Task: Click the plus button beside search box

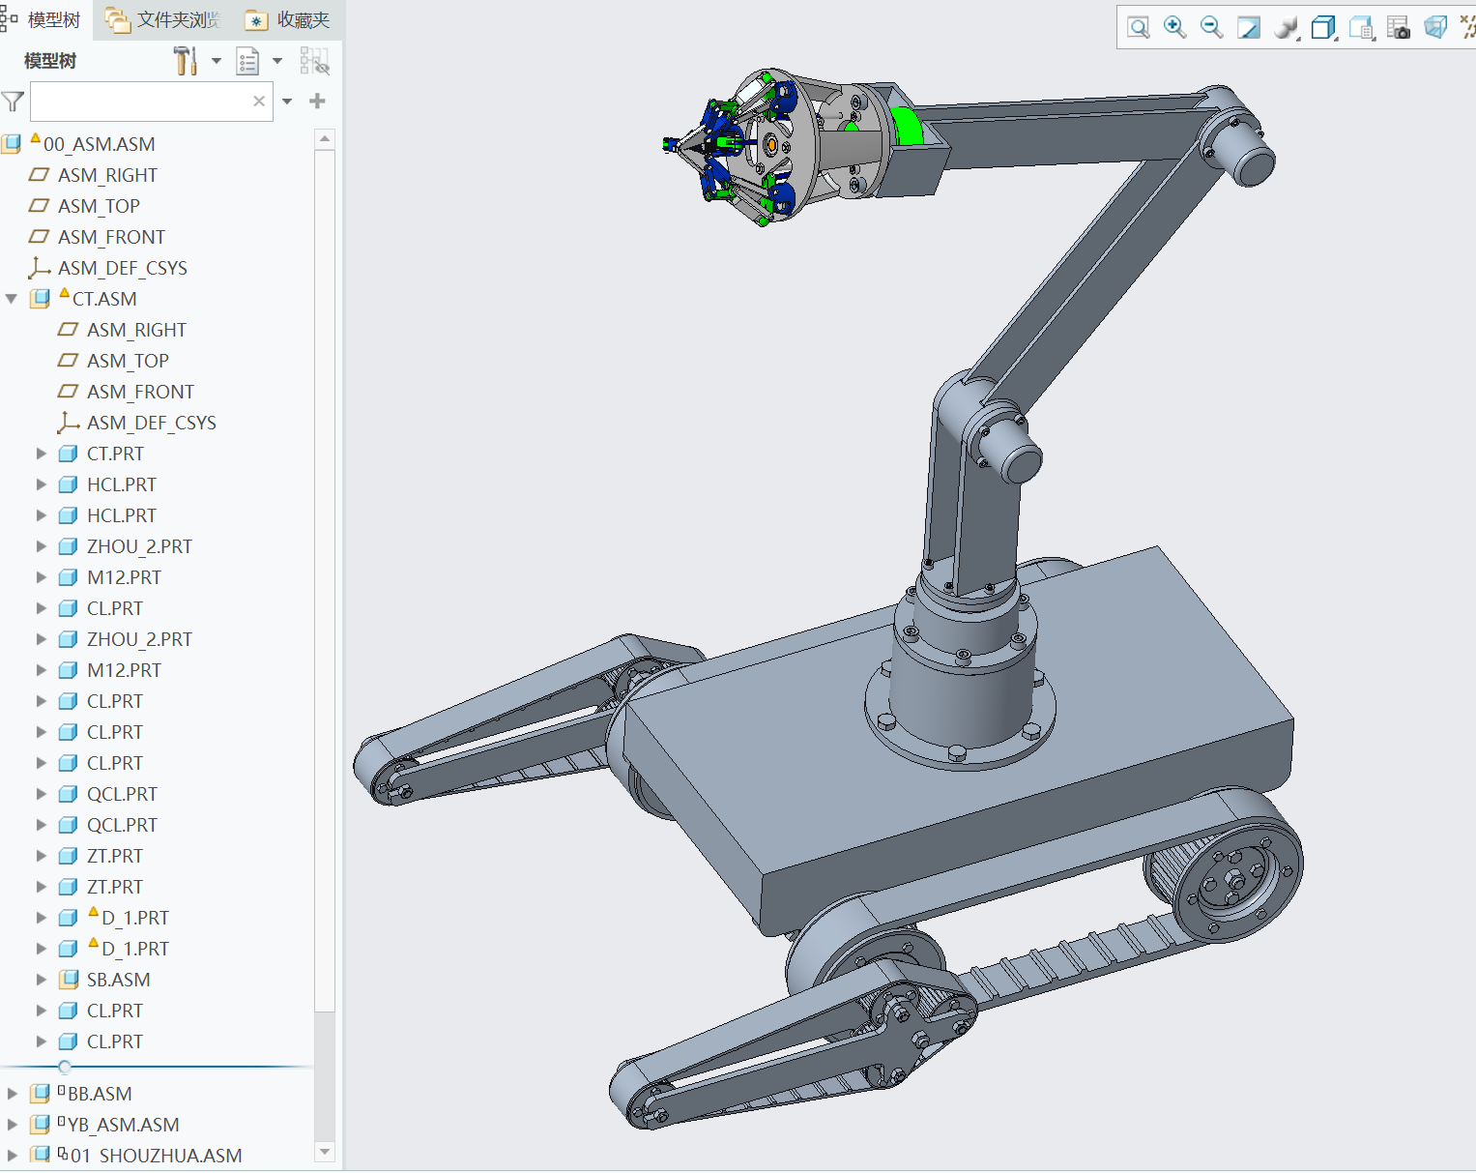Action: [317, 102]
